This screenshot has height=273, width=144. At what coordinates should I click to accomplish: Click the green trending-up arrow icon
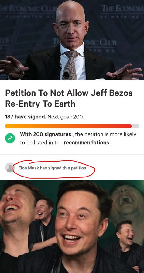click(x=10, y=139)
